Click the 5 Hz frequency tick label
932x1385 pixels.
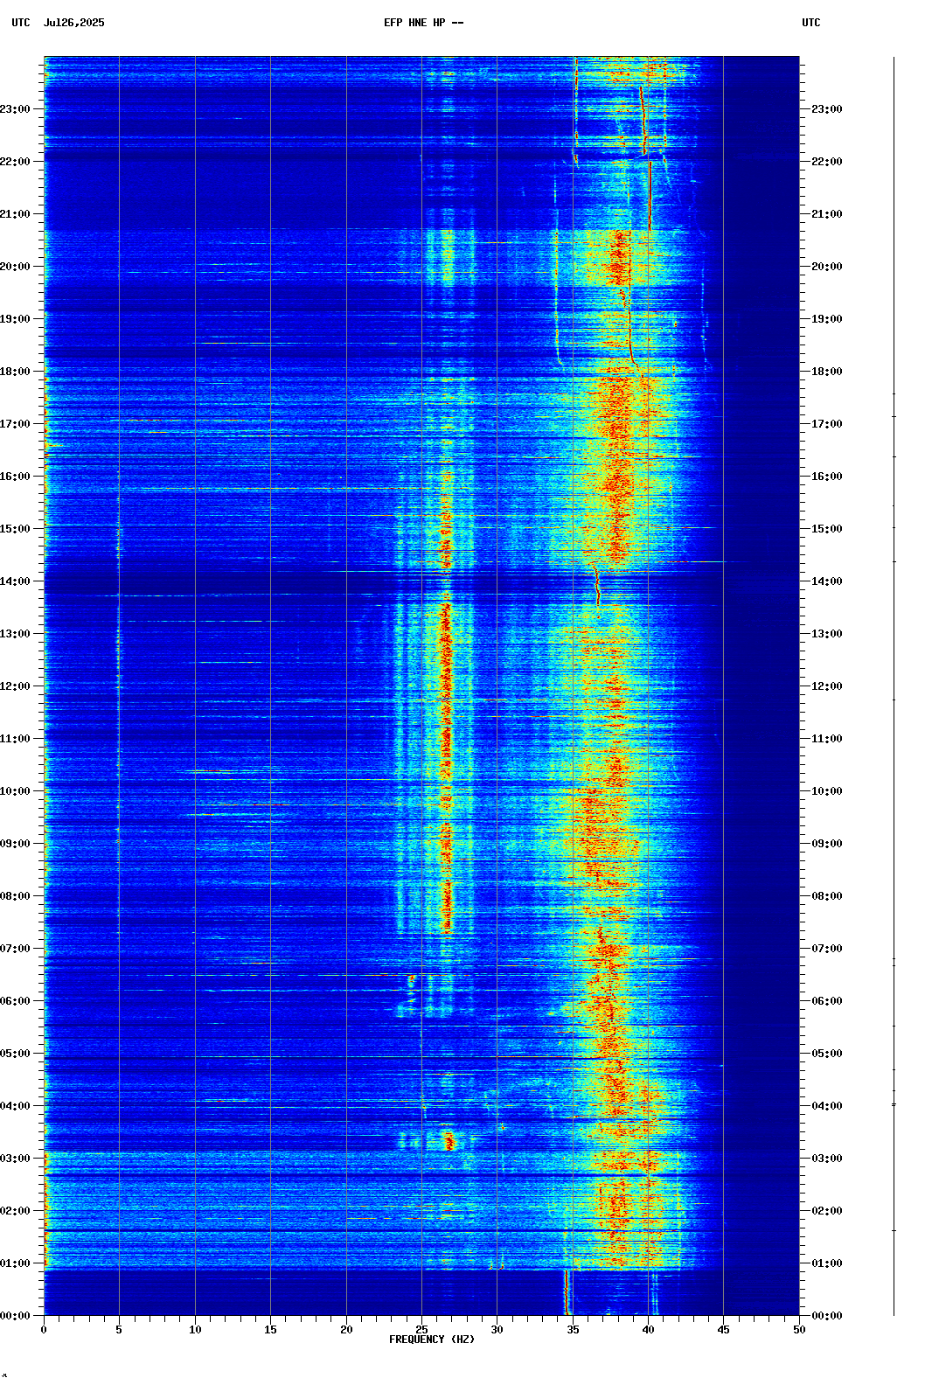pyautogui.click(x=119, y=1330)
